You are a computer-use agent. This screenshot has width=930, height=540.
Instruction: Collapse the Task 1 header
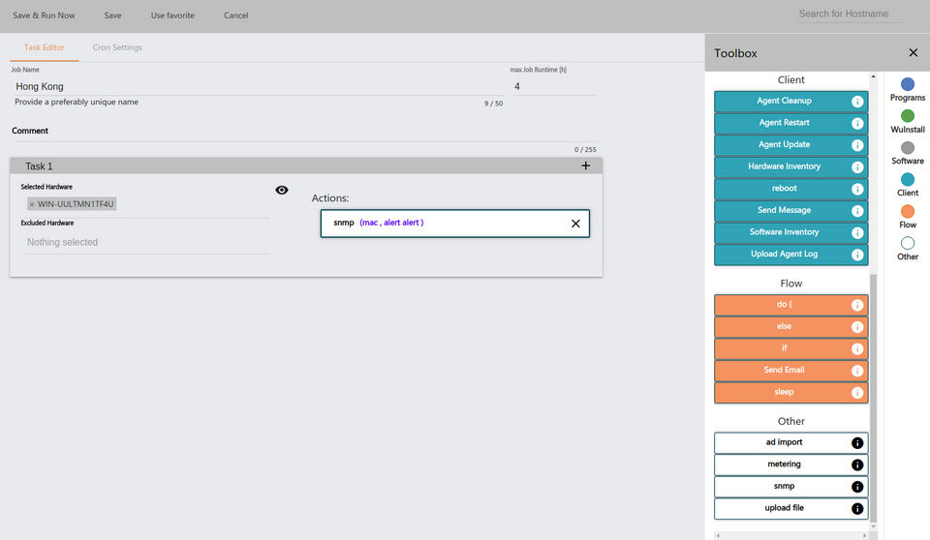tap(306, 166)
